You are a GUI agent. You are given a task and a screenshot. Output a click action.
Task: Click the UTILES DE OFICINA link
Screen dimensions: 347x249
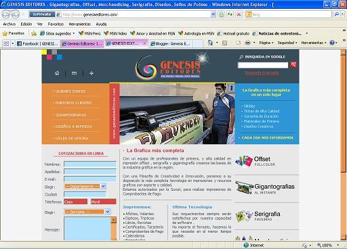point(72,138)
